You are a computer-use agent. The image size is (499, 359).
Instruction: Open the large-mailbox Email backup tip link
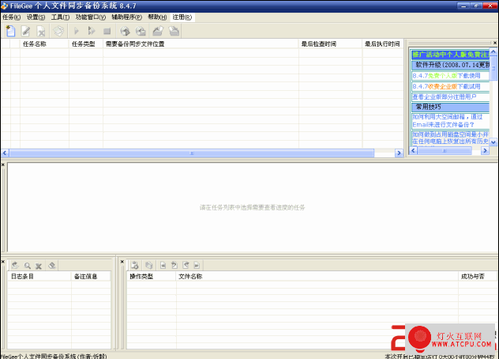[x=448, y=121]
